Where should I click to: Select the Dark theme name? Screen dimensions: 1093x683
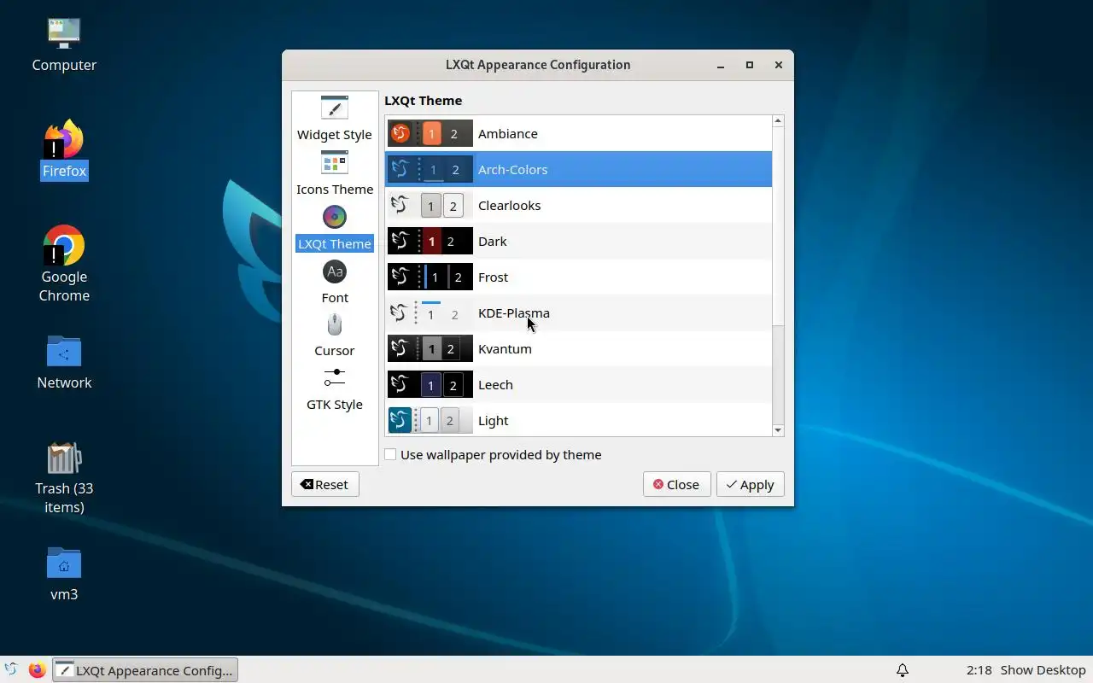click(x=493, y=242)
